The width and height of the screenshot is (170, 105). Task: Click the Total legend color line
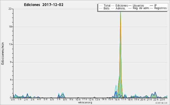pos(101,6)
